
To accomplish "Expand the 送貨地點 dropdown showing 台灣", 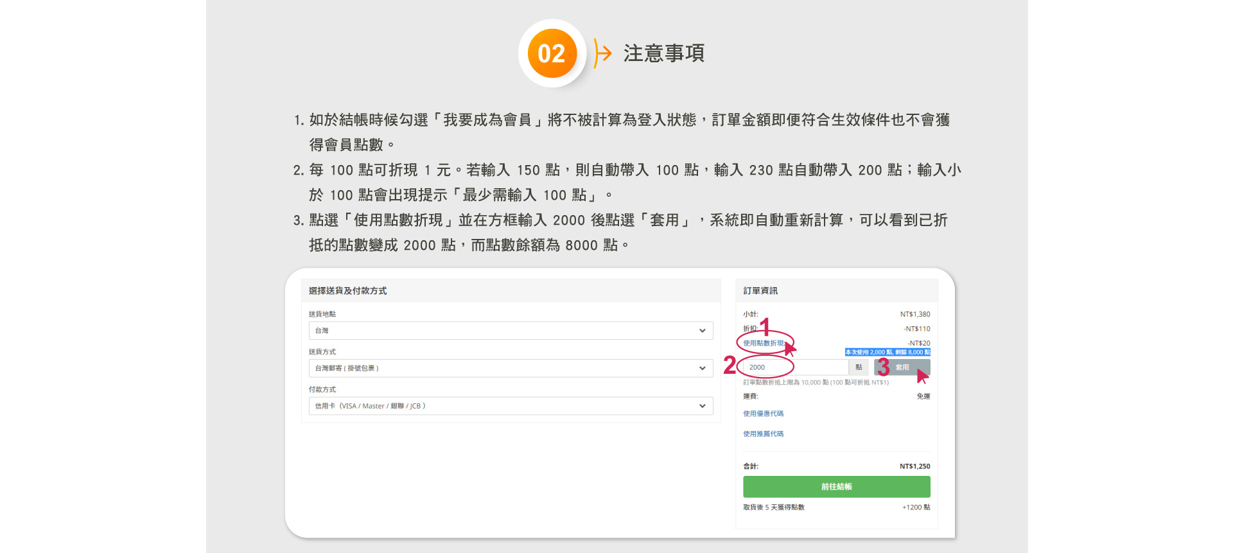I will 511,331.
